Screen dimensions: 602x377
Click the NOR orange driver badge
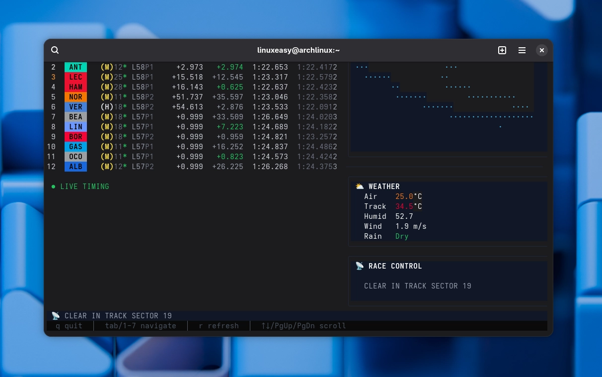tap(75, 97)
